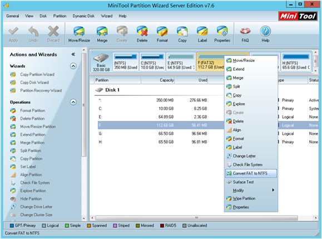Open the Partition menu
322x239 pixels.
(60, 16)
